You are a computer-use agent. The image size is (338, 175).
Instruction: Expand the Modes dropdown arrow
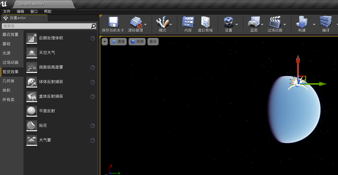coord(171,25)
